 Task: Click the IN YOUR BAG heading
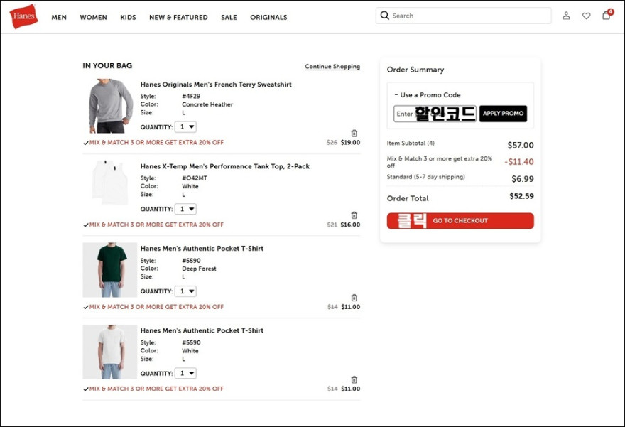click(107, 66)
